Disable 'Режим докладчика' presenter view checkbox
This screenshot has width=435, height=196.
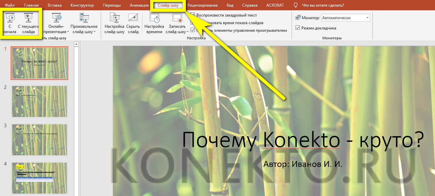(298, 28)
